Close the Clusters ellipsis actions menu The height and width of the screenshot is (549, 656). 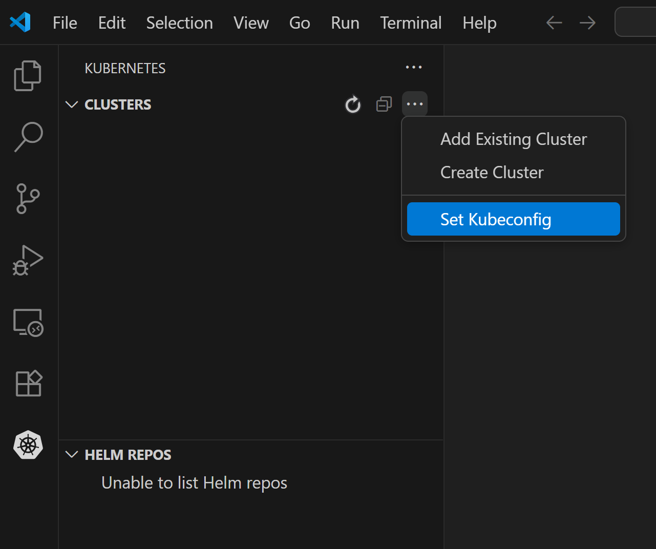(415, 104)
